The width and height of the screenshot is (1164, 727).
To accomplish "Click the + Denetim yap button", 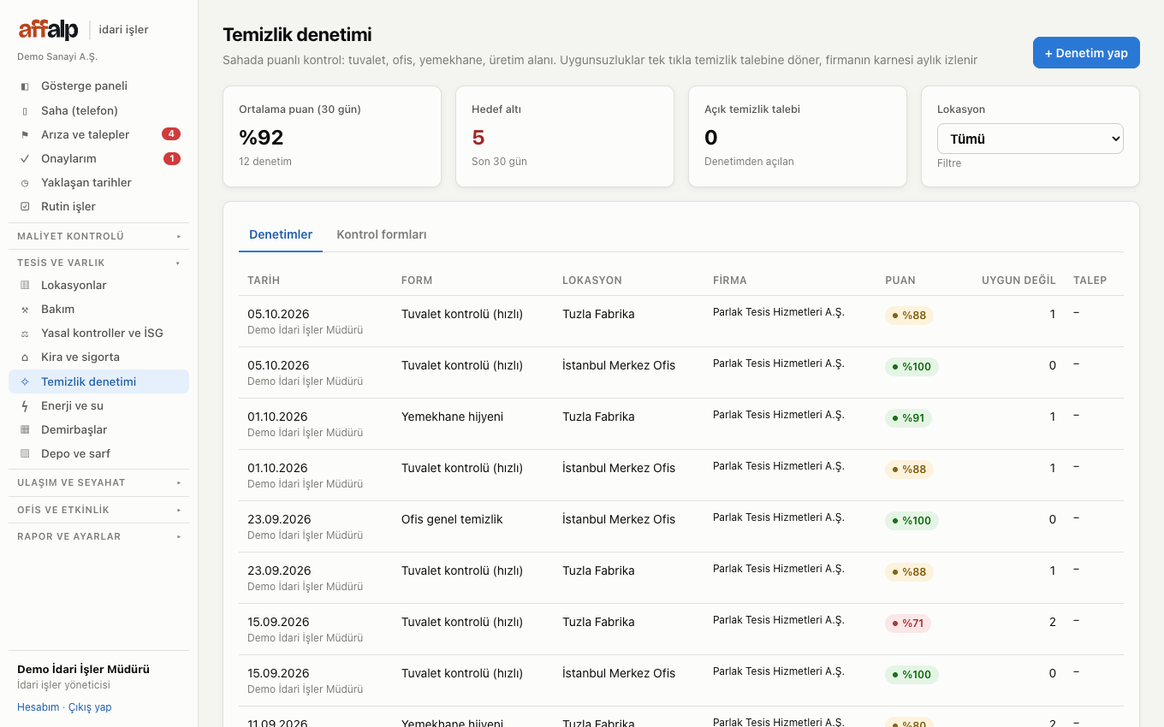I will coord(1086,52).
